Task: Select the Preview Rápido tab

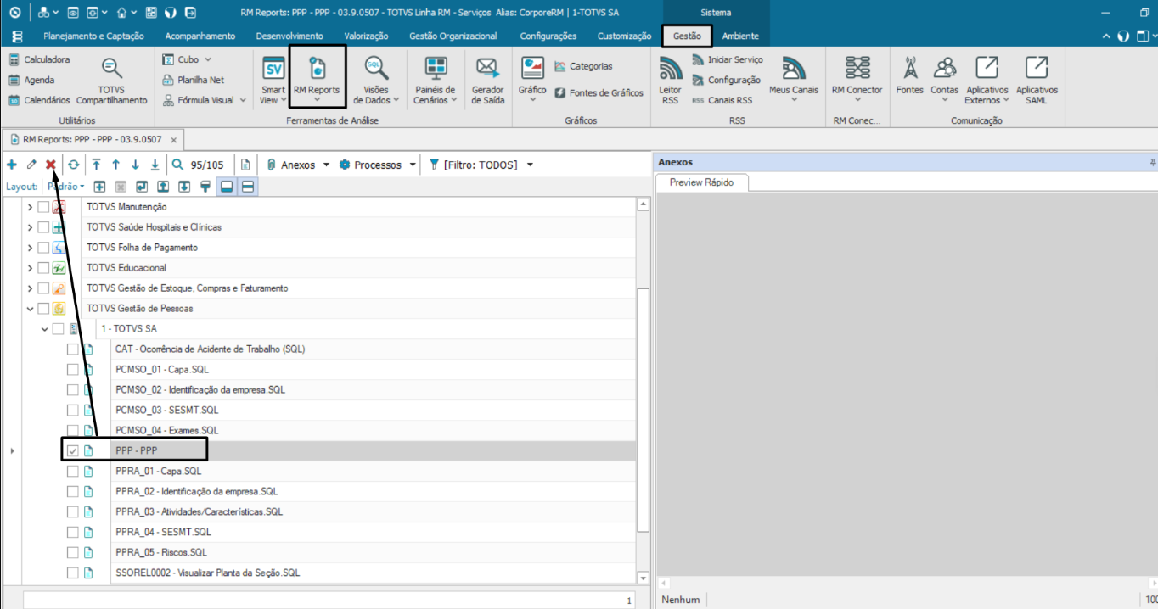Action: click(700, 182)
